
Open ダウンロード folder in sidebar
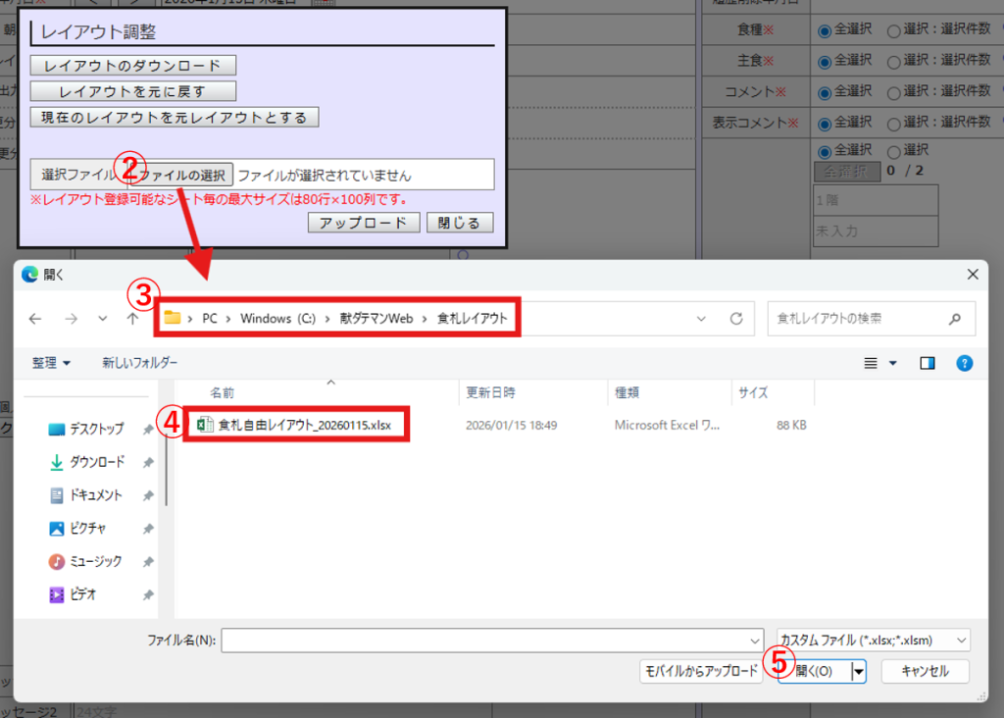(x=97, y=462)
